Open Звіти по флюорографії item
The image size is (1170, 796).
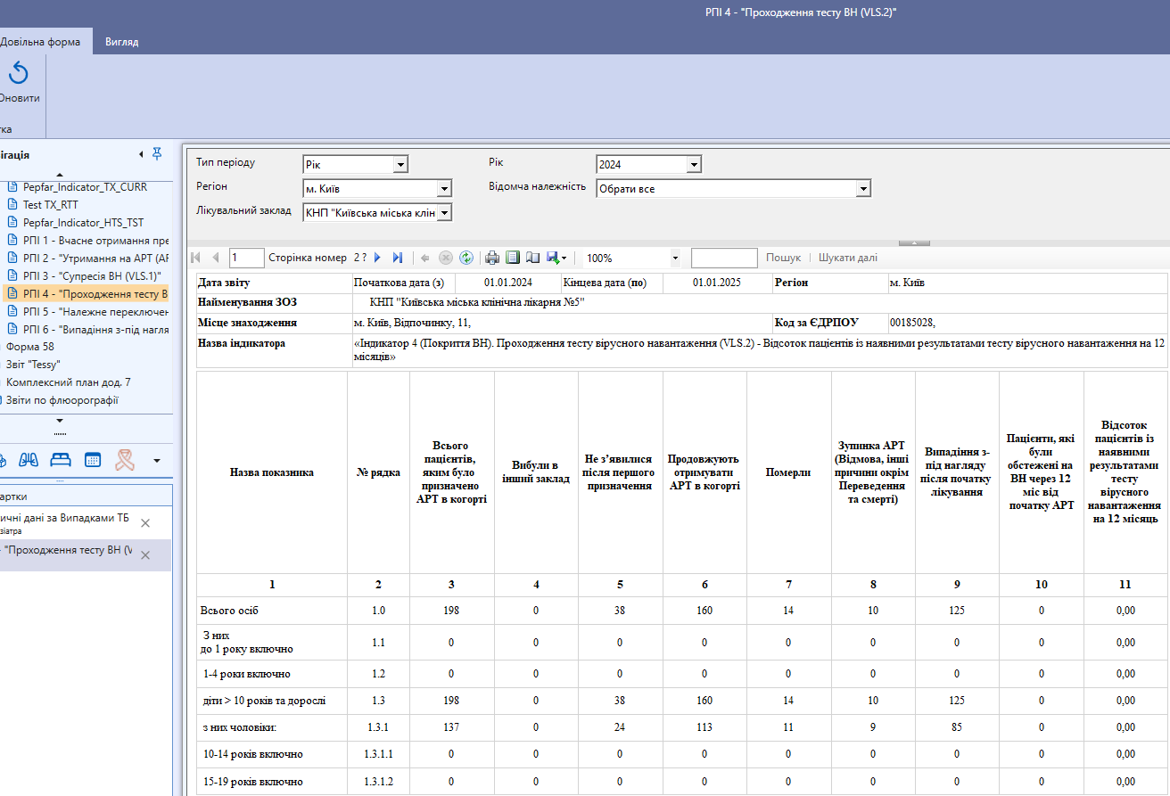click(62, 400)
